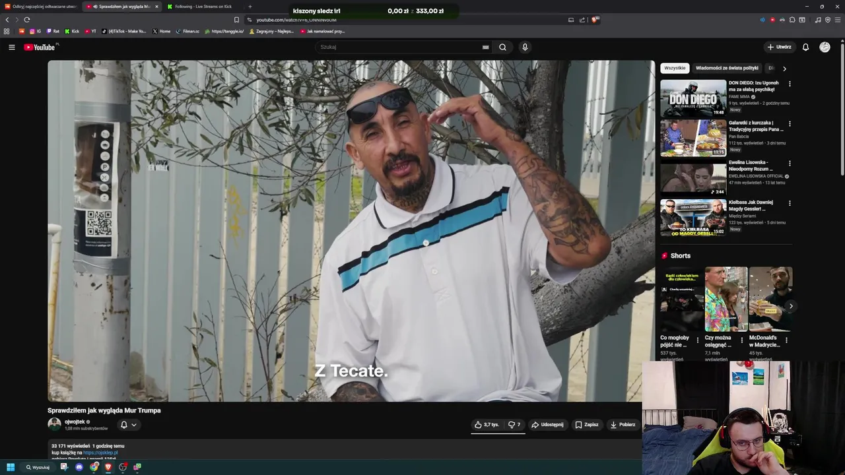Viewport: 845px width, 475px height.
Task: Open options for Kiełbasa Jak Dawniej video
Action: [790, 203]
